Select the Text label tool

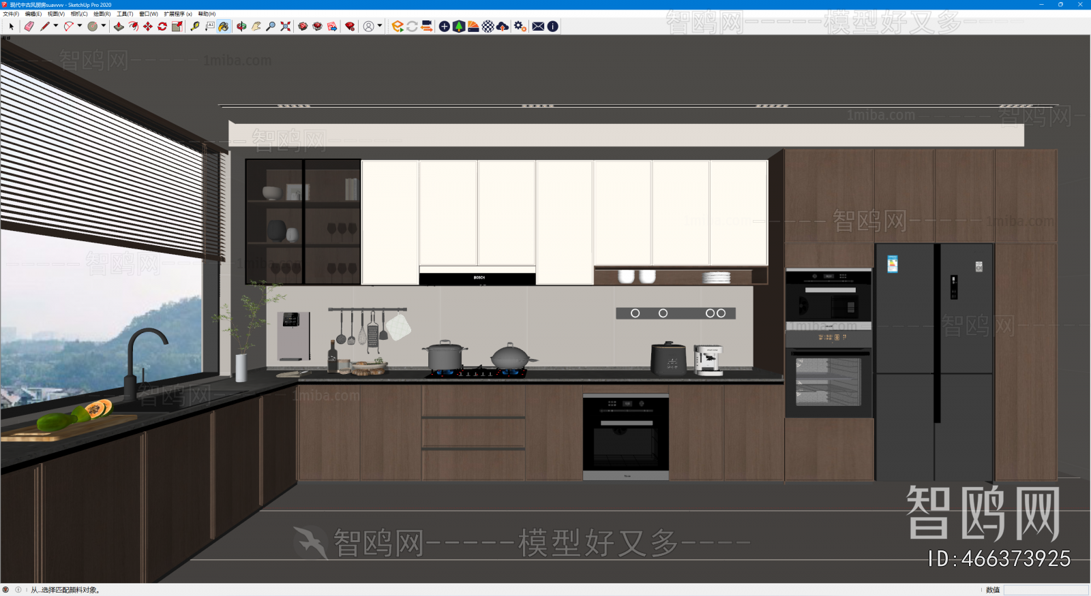pos(209,27)
